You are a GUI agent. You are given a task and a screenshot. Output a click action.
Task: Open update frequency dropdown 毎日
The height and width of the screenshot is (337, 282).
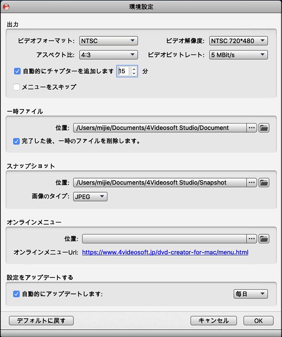click(x=251, y=294)
